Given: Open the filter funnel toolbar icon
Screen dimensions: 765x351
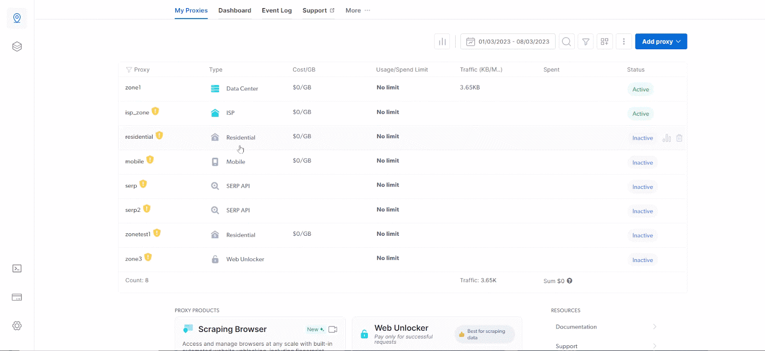Looking at the screenshot, I should tap(586, 42).
